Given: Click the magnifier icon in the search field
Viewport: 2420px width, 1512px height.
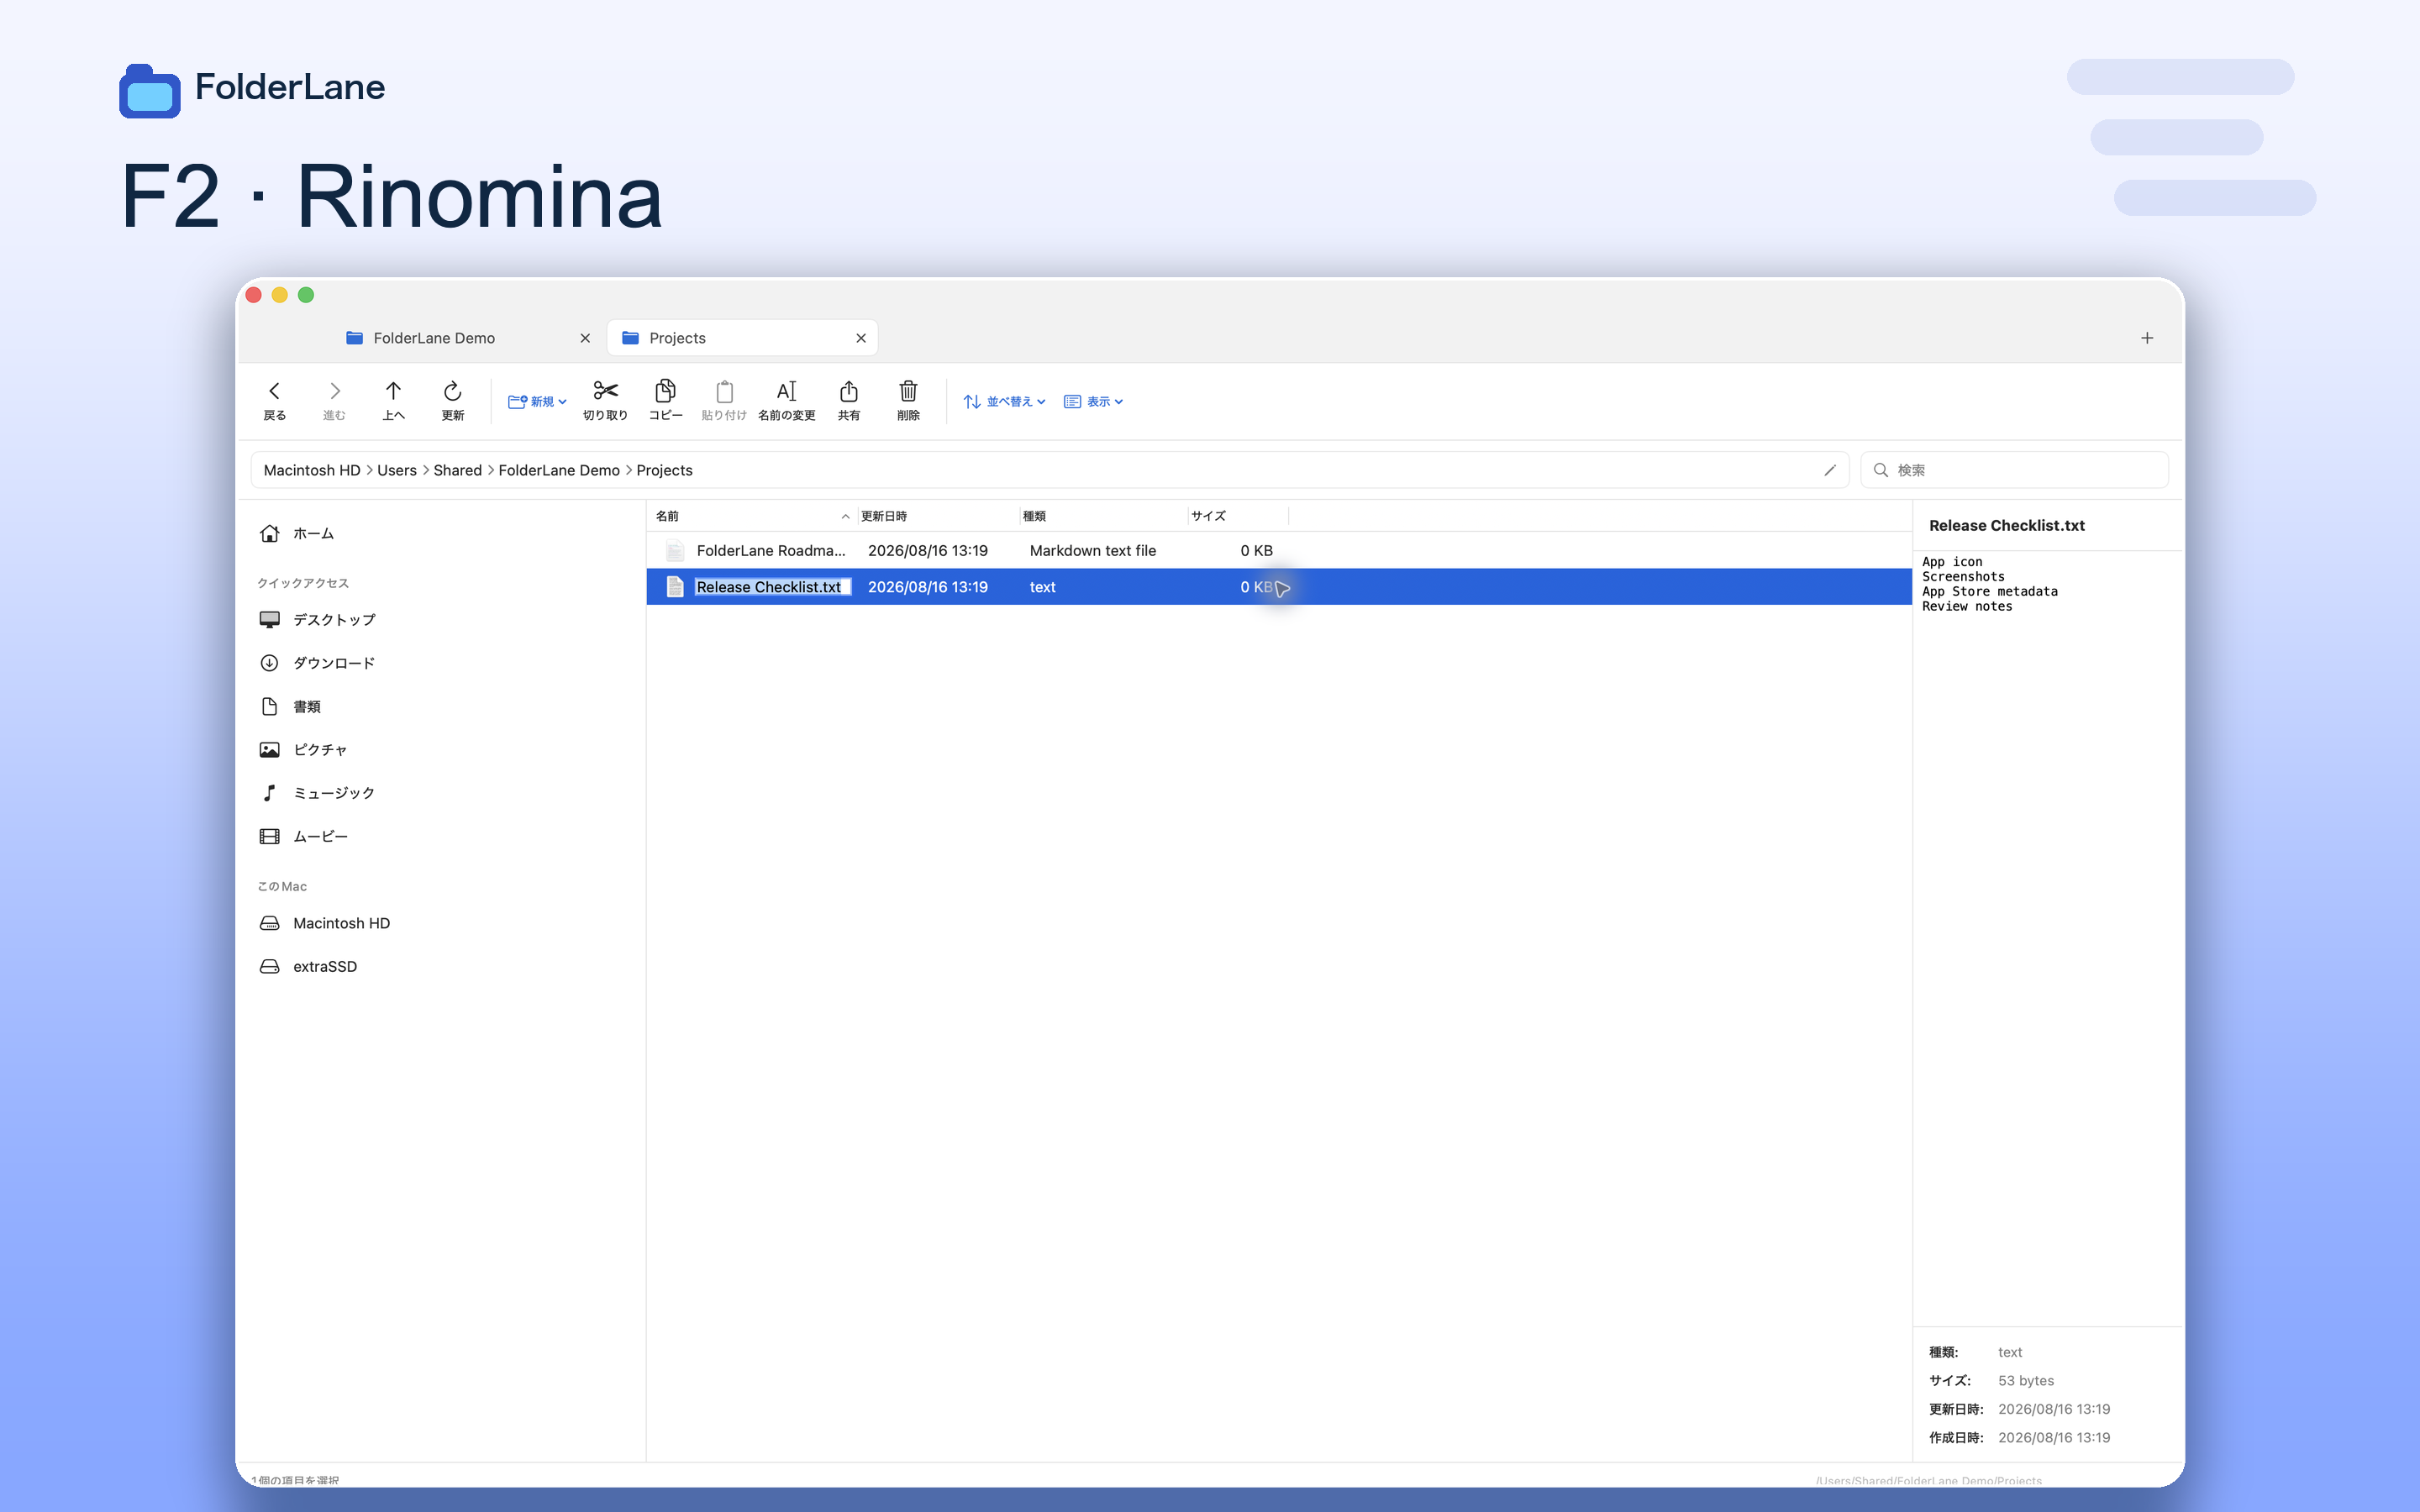Looking at the screenshot, I should [x=1880, y=470].
